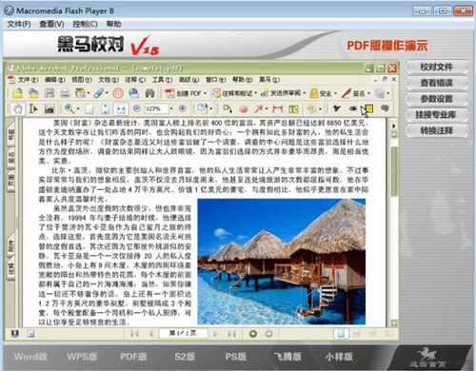Click the 123% zoom value field
The image size is (476, 371).
(x=156, y=109)
